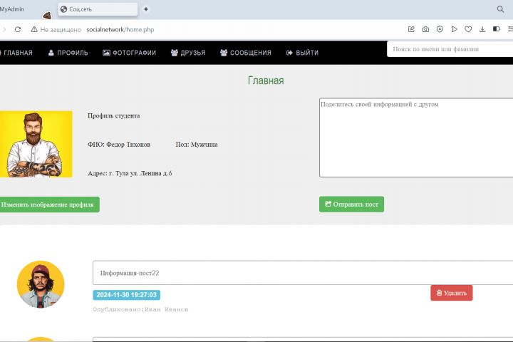Click the group icon beside ДРУЗЬЯ
Viewport: 513px width, 342px height.
pos(175,53)
